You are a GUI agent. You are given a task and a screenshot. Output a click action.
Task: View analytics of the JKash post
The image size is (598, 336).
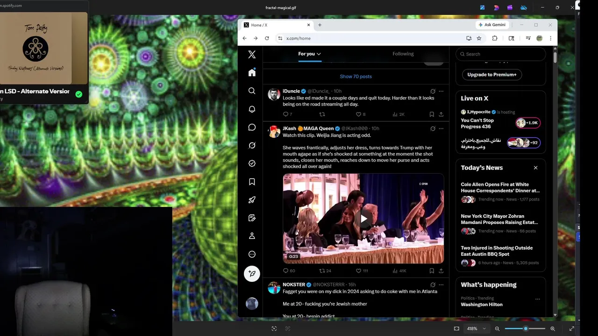pyautogui.click(x=399, y=271)
